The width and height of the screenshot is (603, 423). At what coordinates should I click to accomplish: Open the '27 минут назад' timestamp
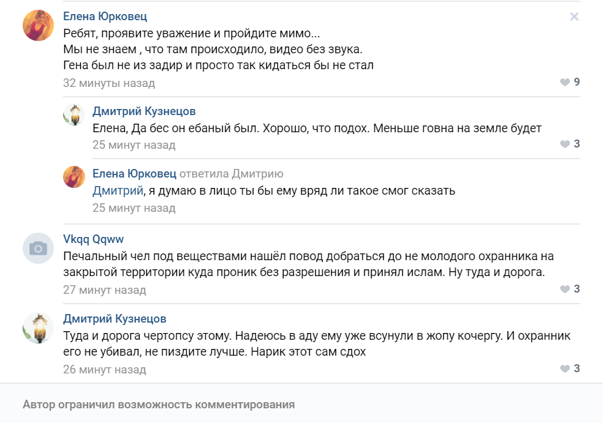coord(105,290)
